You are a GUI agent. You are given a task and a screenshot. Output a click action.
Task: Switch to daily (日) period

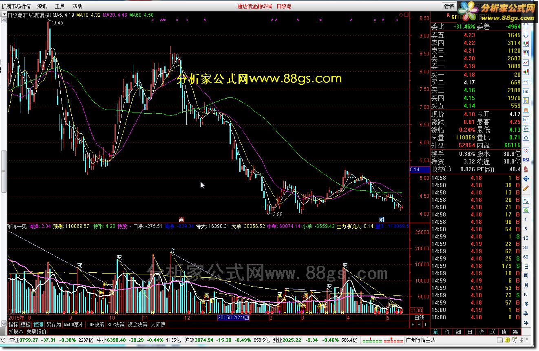coord(526,267)
